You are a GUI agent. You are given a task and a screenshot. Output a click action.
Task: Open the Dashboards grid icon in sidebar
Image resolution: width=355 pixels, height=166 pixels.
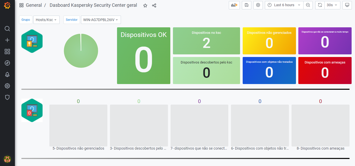click(7, 52)
